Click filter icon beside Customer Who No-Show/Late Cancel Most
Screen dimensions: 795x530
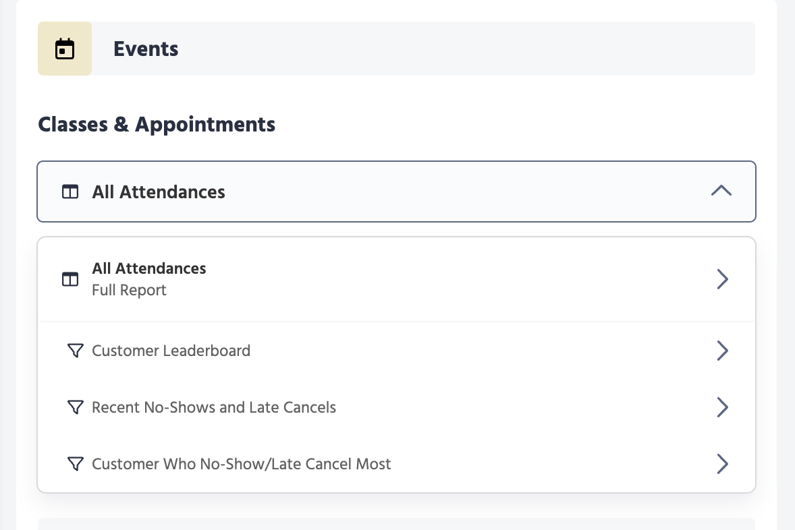coord(76,464)
